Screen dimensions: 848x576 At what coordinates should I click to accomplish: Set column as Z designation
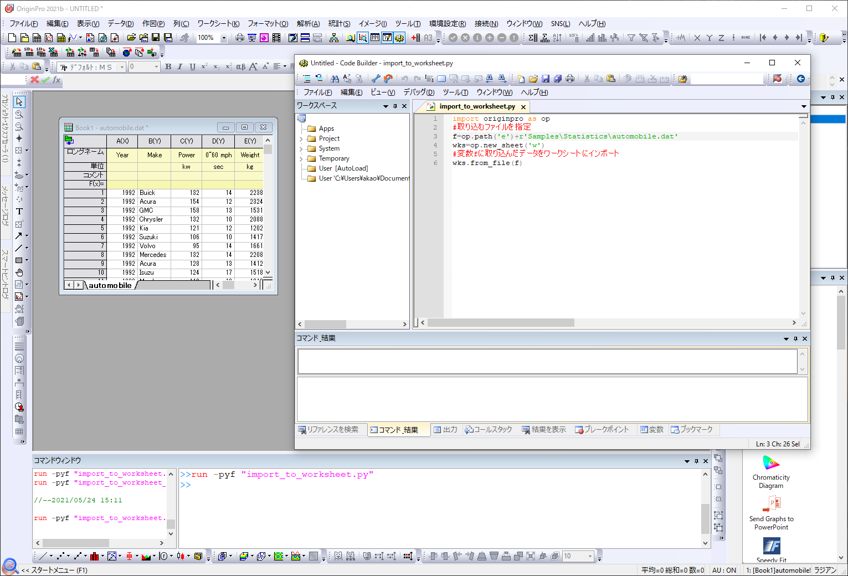(x=721, y=38)
